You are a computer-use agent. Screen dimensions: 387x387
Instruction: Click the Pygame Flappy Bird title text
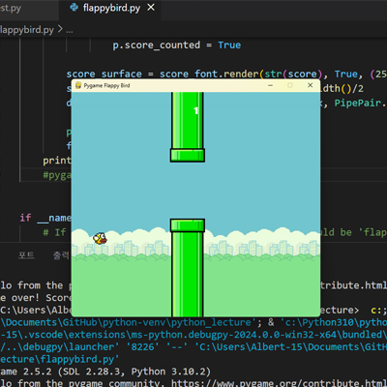tap(106, 85)
